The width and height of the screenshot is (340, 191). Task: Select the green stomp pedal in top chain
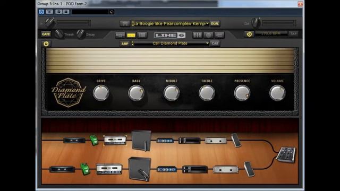point(94,140)
